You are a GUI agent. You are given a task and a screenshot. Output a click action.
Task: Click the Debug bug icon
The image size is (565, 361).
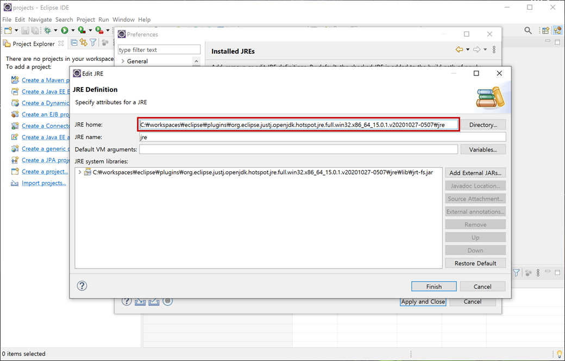(48, 30)
